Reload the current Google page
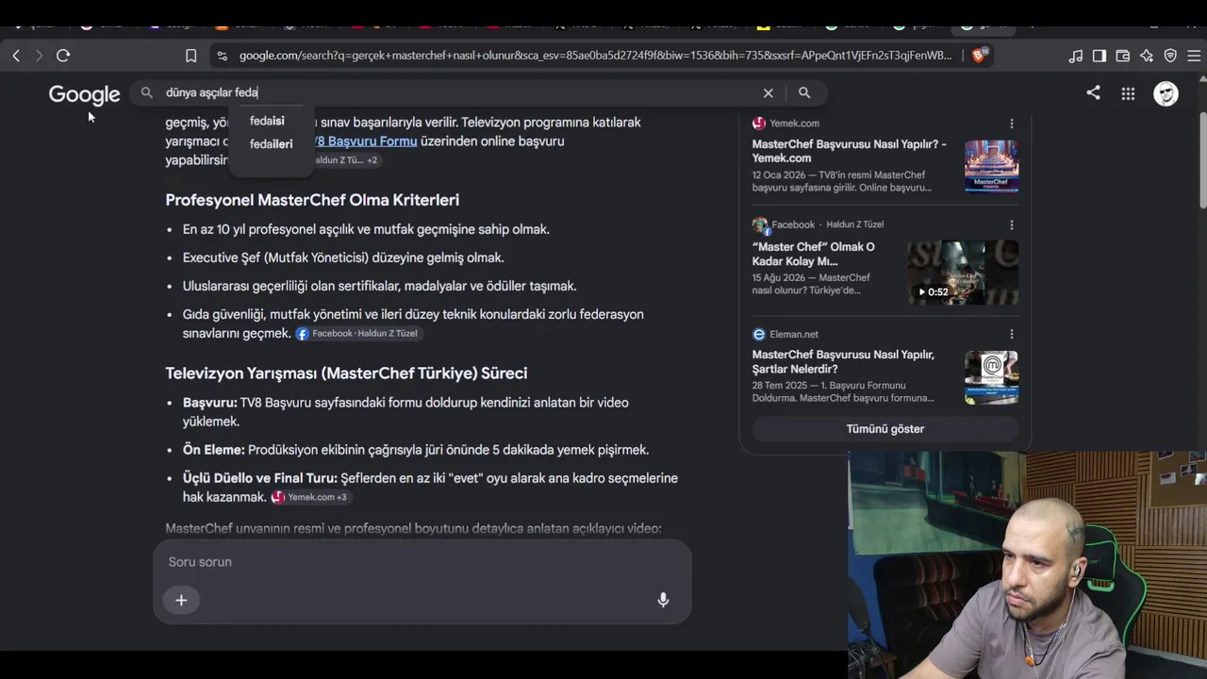This screenshot has width=1207, height=679. tap(63, 56)
